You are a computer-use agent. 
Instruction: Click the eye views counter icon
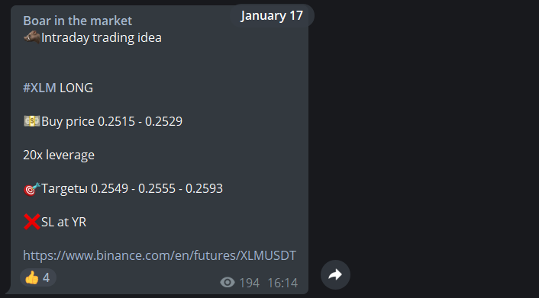[228, 283]
